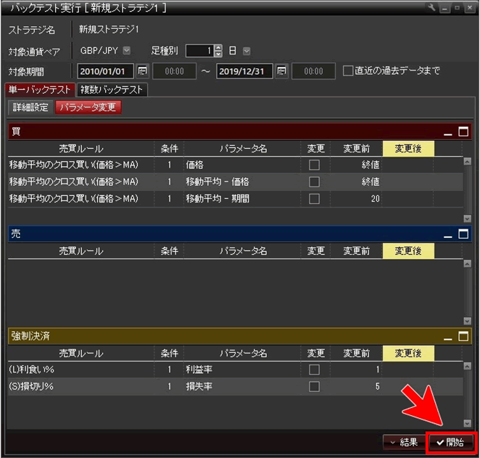480x458 pixels.
Task: Click the strategy name 新規ストラテジ1 text
Action: tap(109, 30)
